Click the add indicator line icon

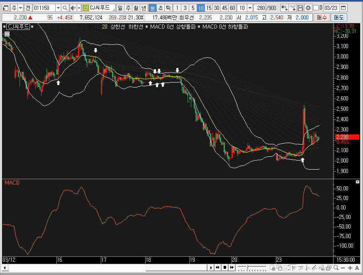tap(292, 8)
